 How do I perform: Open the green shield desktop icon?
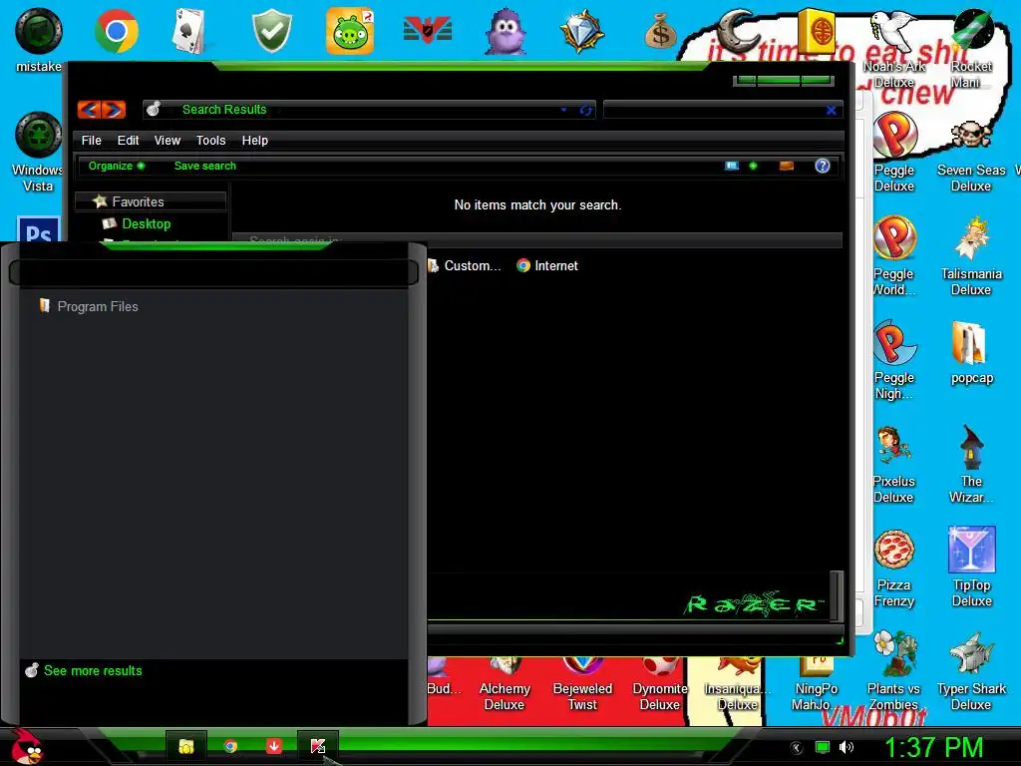pyautogui.click(x=271, y=31)
